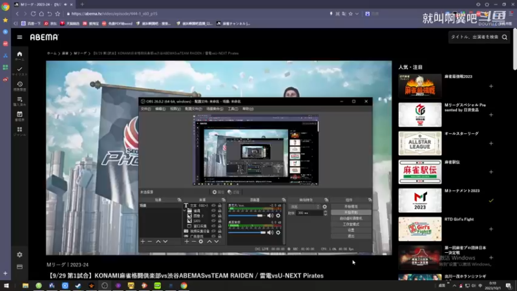Add a scene with the plus in OBS scenes panel
This screenshot has width=517, height=291.
[143, 241]
